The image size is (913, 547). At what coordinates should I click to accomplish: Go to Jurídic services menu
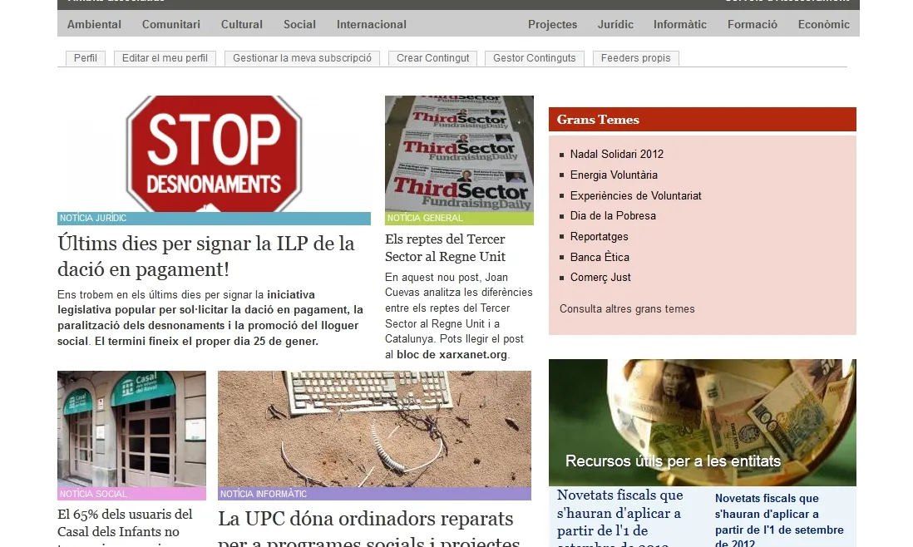click(x=615, y=24)
